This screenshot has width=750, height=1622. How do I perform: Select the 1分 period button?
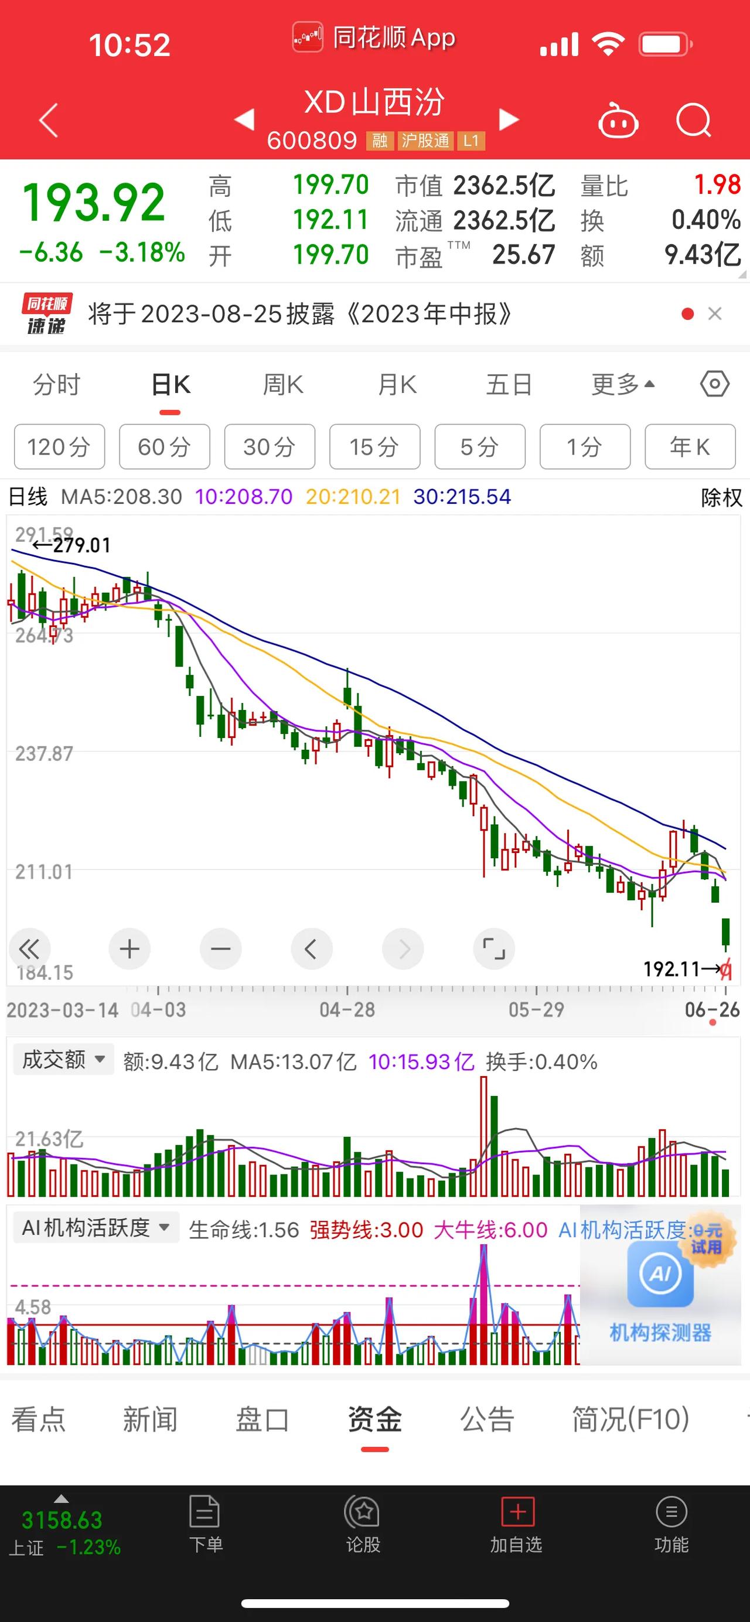point(585,447)
